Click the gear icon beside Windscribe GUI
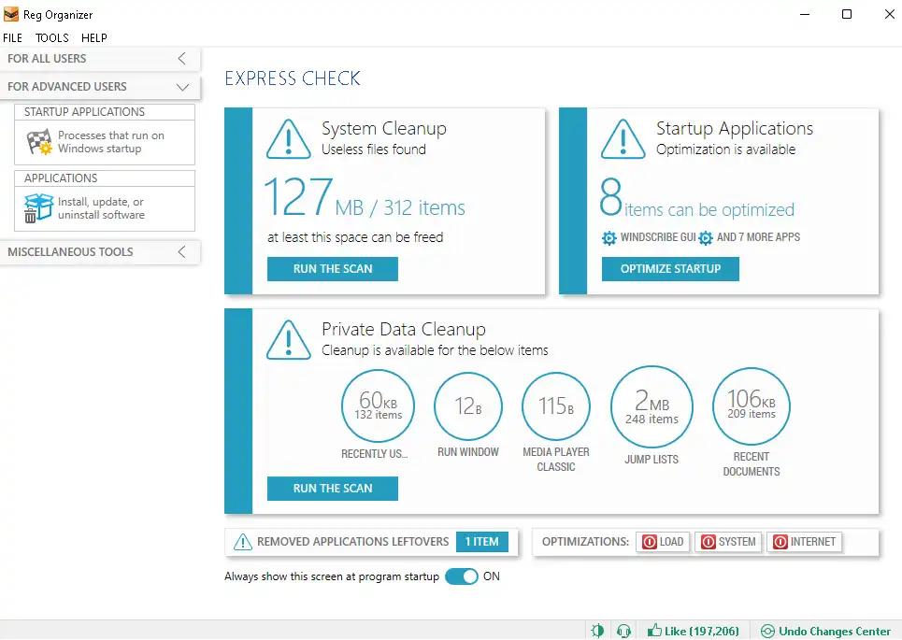 [609, 238]
